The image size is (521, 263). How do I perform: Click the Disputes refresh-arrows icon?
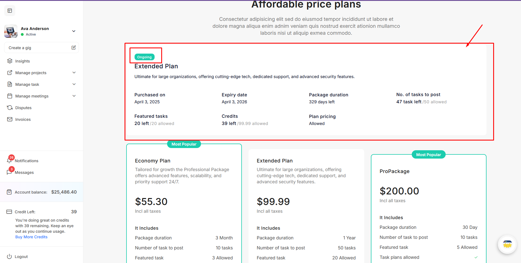10,108
